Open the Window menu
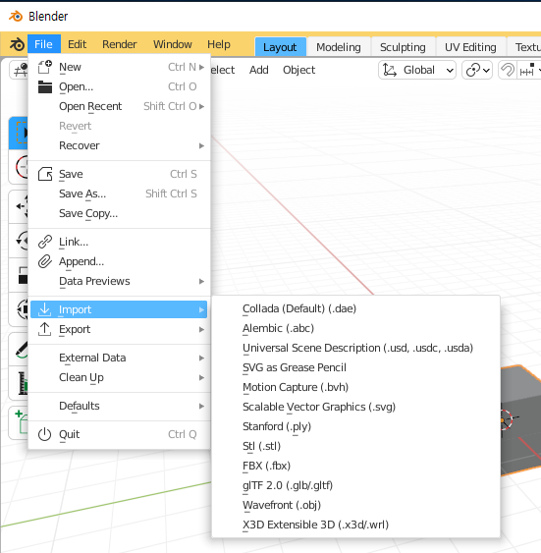 coord(173,44)
